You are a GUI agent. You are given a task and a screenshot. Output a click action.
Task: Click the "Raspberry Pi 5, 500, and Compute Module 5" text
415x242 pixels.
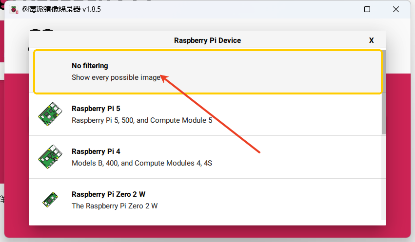coord(142,120)
